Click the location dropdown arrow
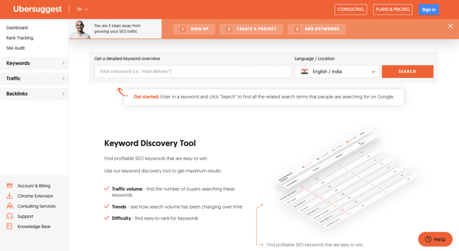This screenshot has width=459, height=251. pyautogui.click(x=374, y=72)
